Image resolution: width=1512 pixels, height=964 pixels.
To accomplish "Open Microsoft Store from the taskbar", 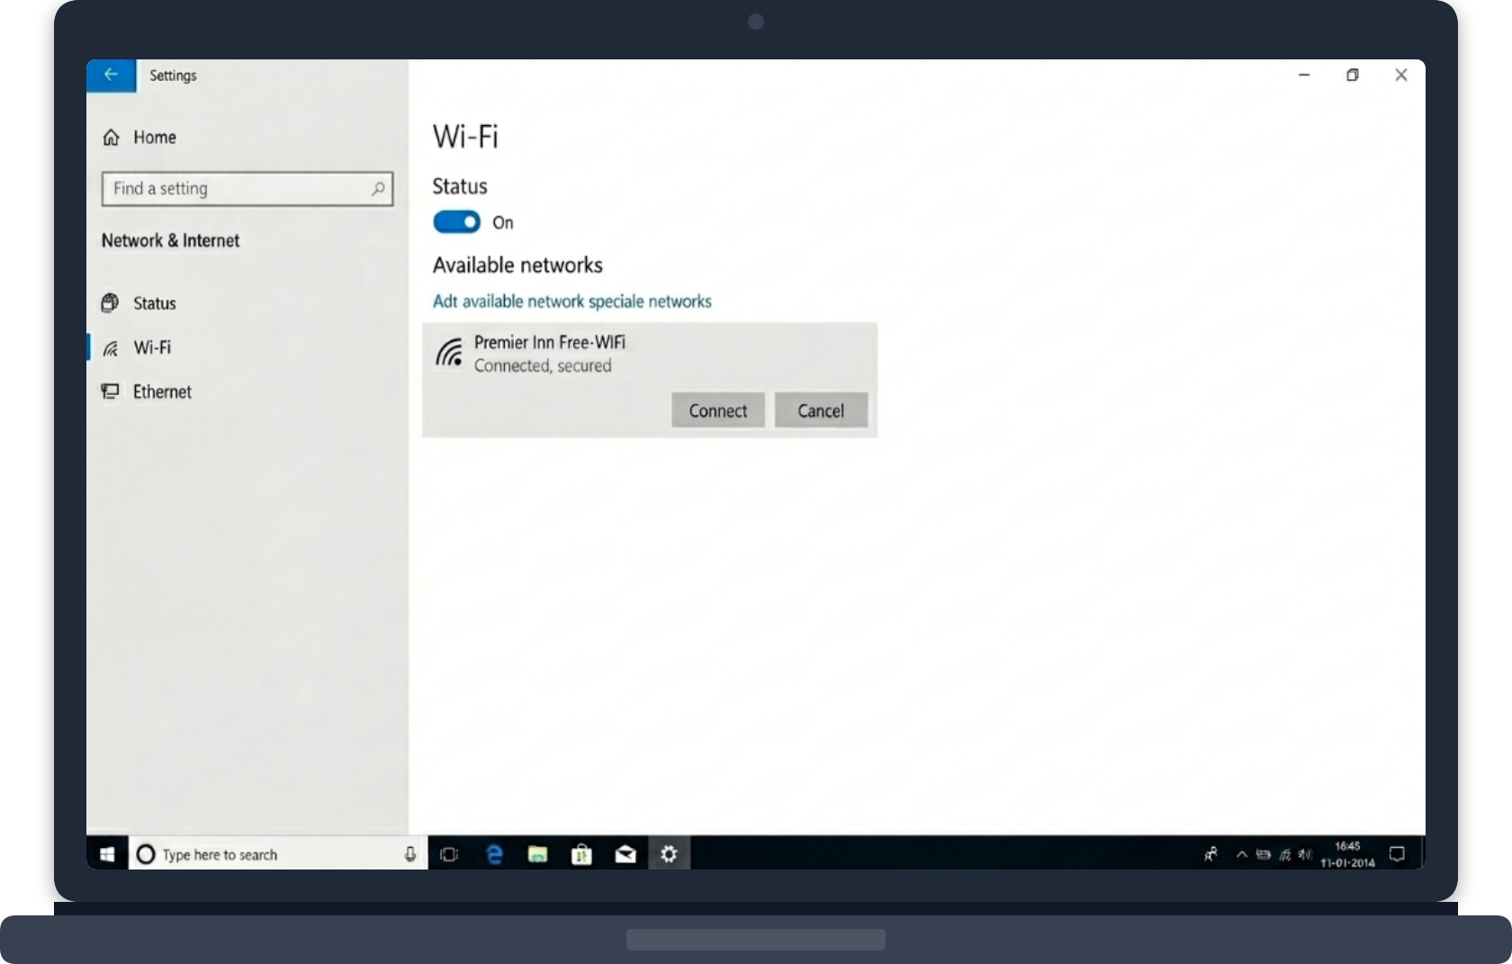I will (x=581, y=854).
